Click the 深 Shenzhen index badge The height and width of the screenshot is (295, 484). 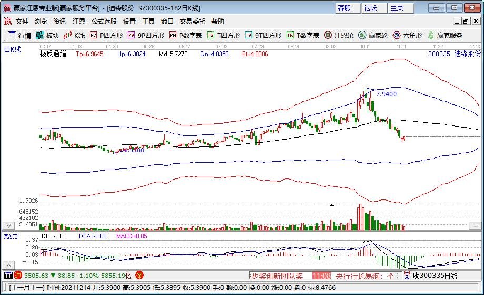[x=139, y=275]
